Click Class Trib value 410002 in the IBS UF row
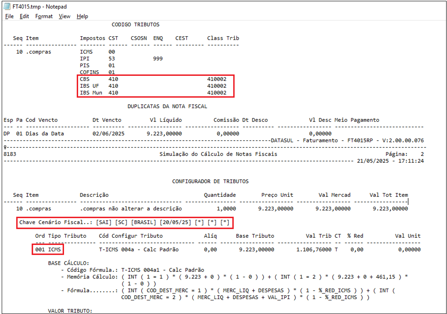This screenshot has width=447, height=314. [x=217, y=86]
